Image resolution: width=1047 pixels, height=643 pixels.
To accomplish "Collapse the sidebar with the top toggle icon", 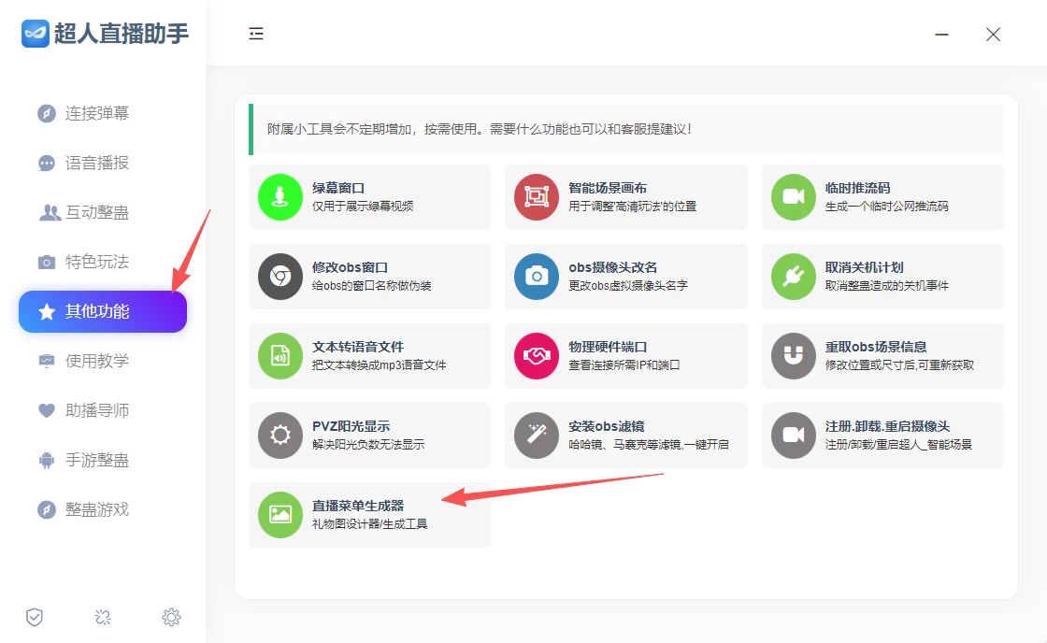I will 255,34.
